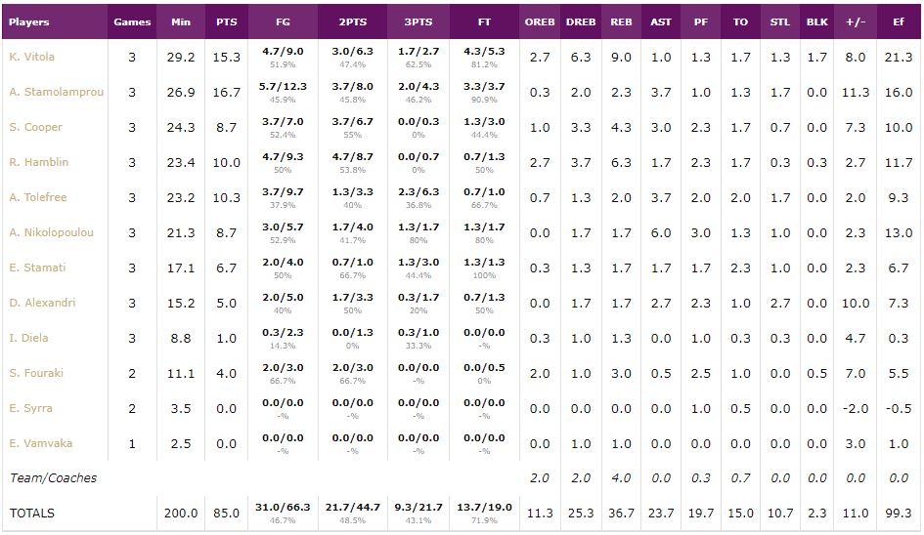Sort by Min column header
This screenshot has height=535, width=924.
tap(181, 21)
